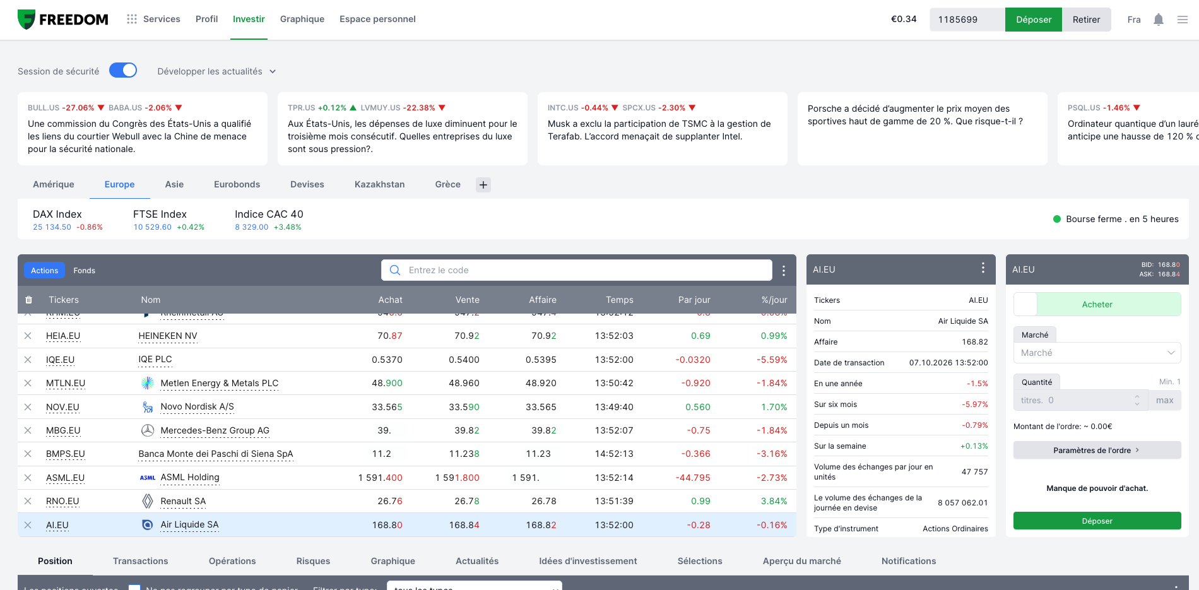Remove ASML.EU from the watchlist
Image resolution: width=1199 pixels, height=590 pixels.
pos(28,478)
